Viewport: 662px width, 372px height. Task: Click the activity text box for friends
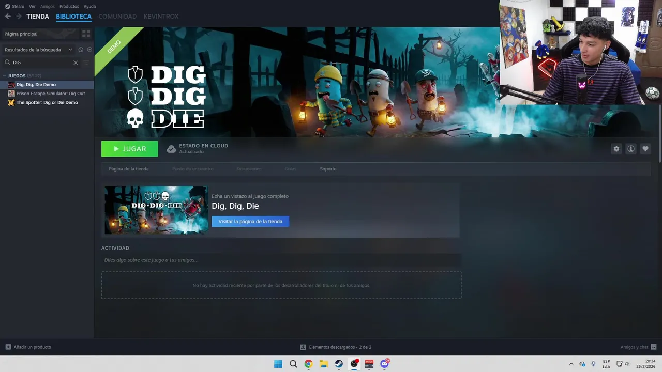pyautogui.click(x=281, y=260)
